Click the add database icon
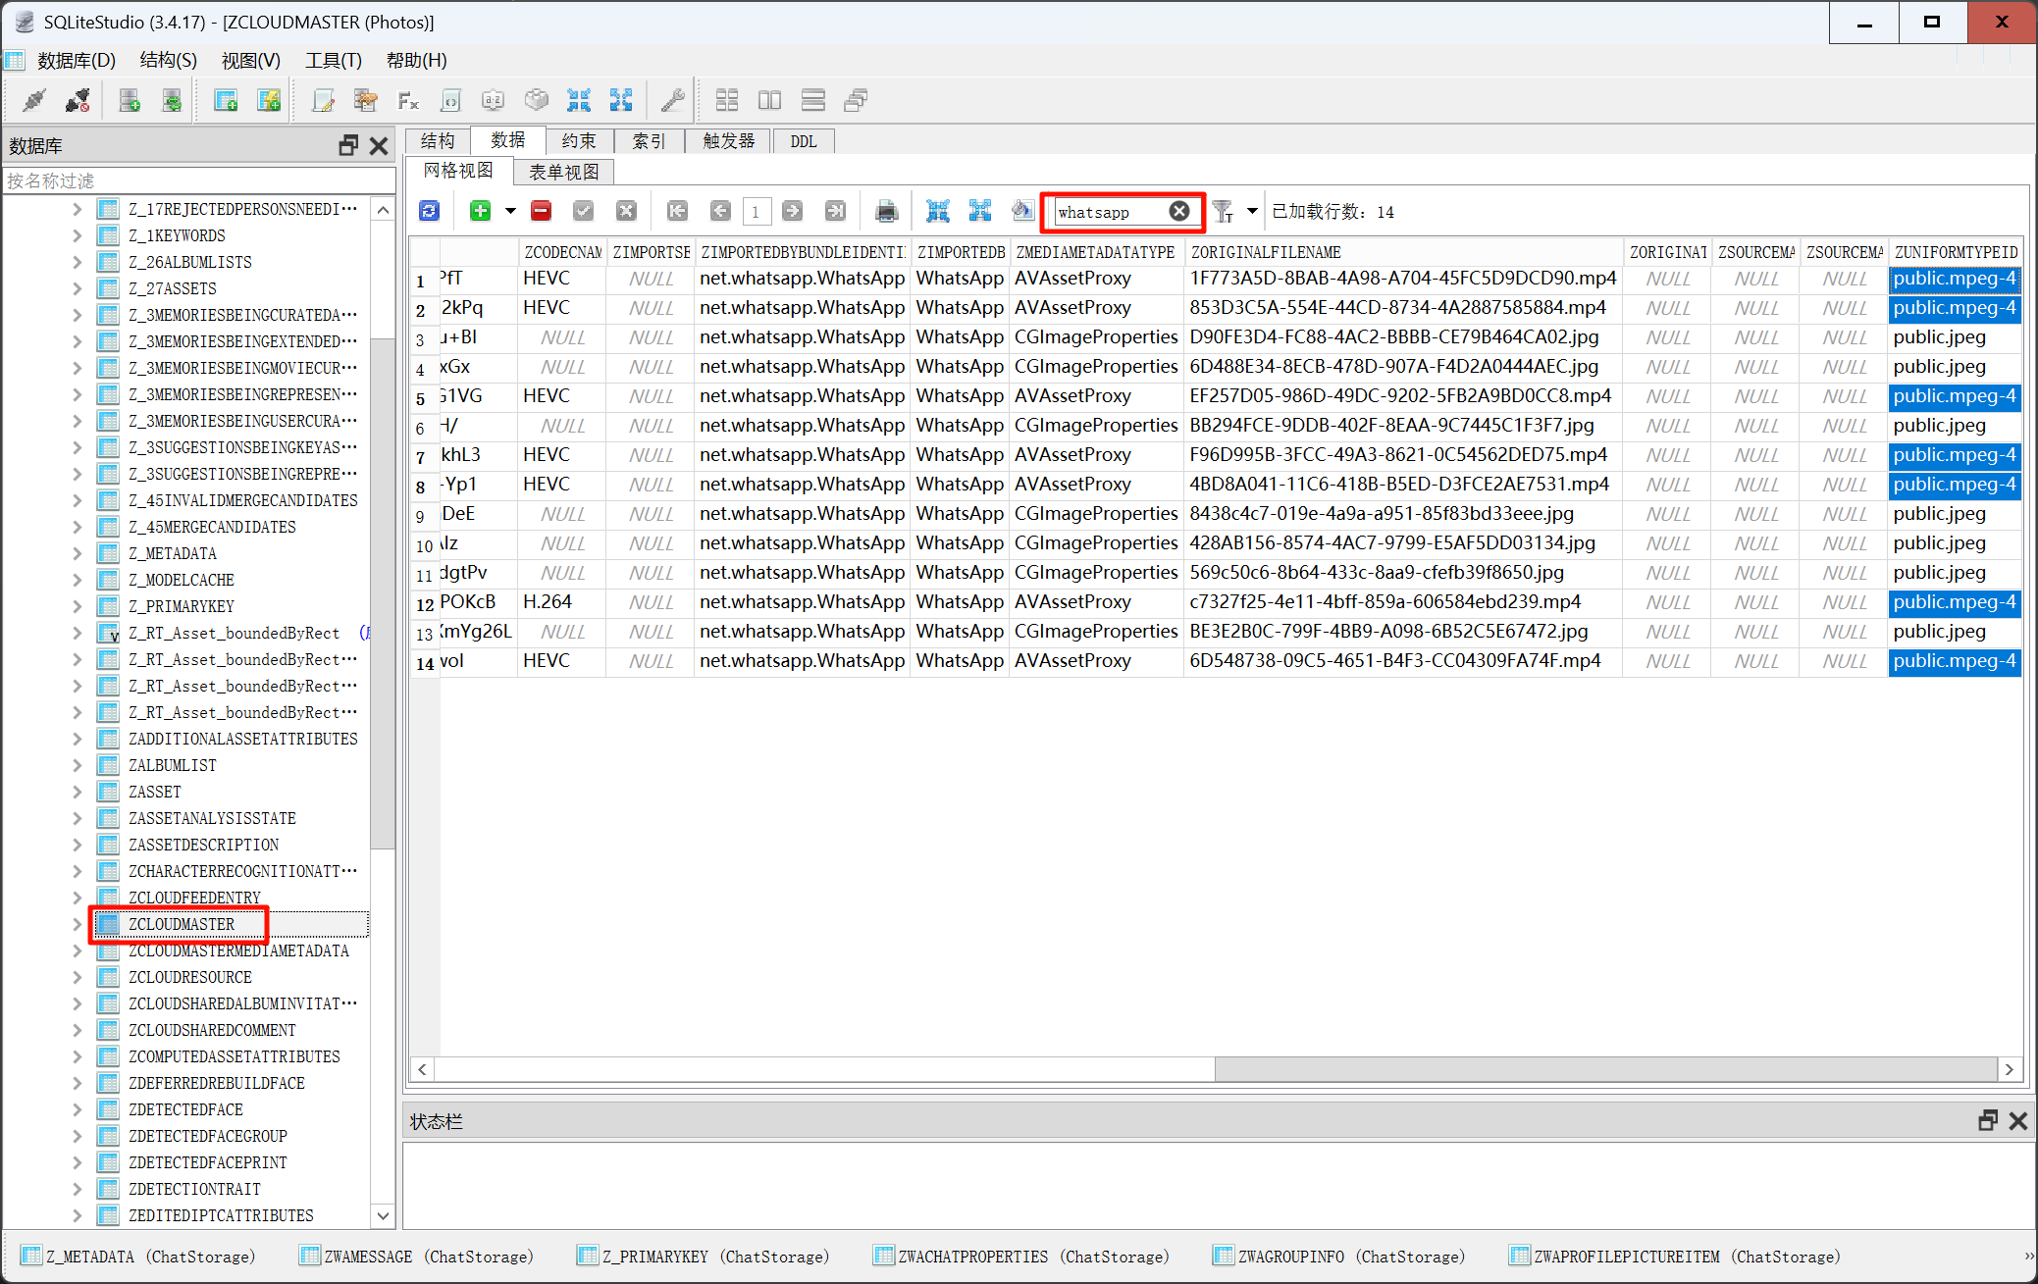2038x1284 pixels. pos(129,100)
